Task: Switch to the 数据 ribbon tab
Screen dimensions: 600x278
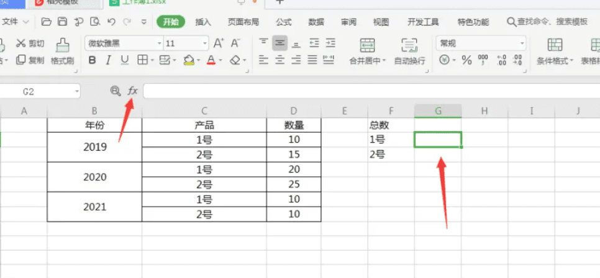Action: pyautogui.click(x=316, y=22)
